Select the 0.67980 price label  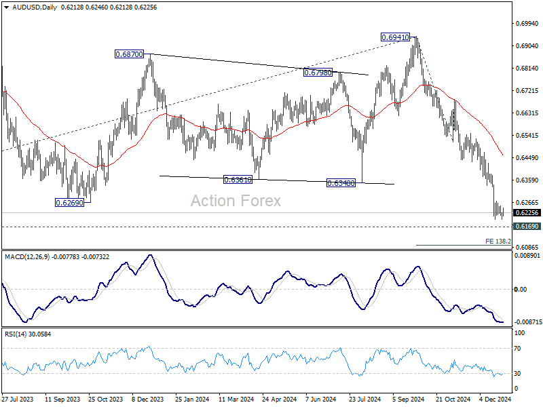[x=318, y=73]
